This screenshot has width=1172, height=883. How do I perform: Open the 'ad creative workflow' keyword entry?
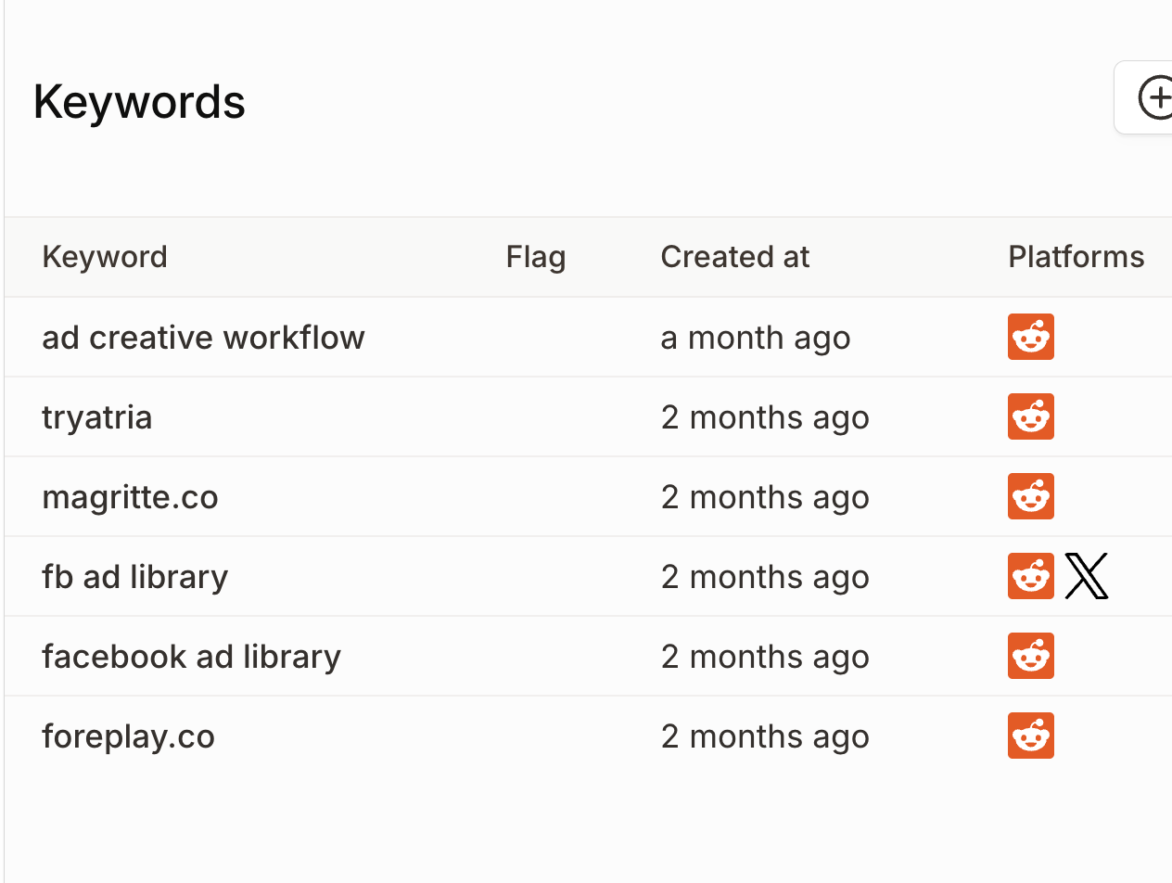203,337
